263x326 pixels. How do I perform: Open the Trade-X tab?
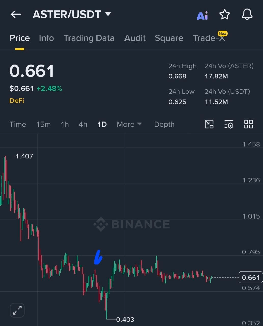tap(209, 38)
